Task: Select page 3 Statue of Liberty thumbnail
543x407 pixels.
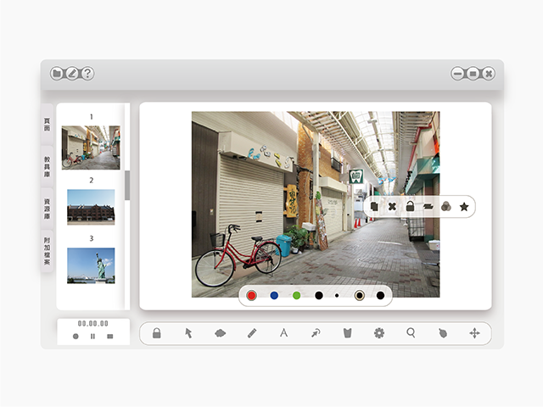Action: click(91, 265)
